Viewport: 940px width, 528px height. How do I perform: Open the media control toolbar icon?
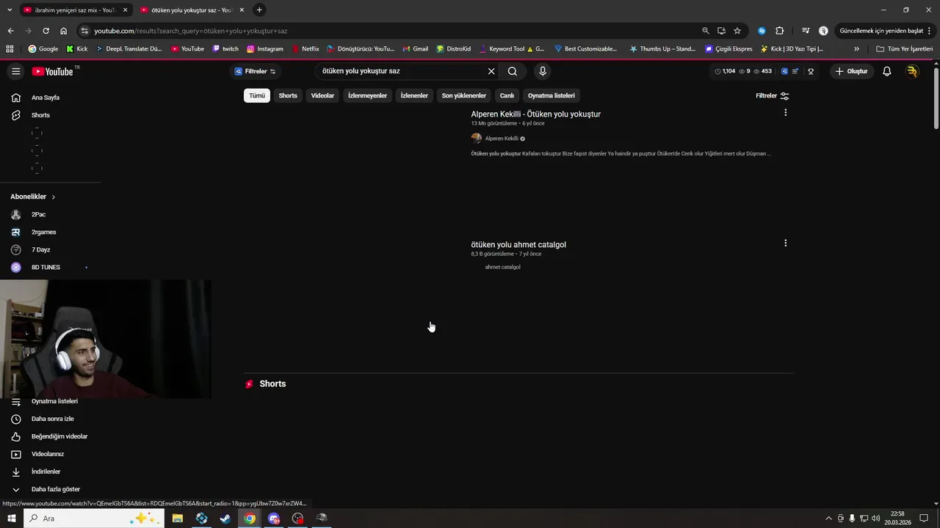pyautogui.click(x=806, y=31)
